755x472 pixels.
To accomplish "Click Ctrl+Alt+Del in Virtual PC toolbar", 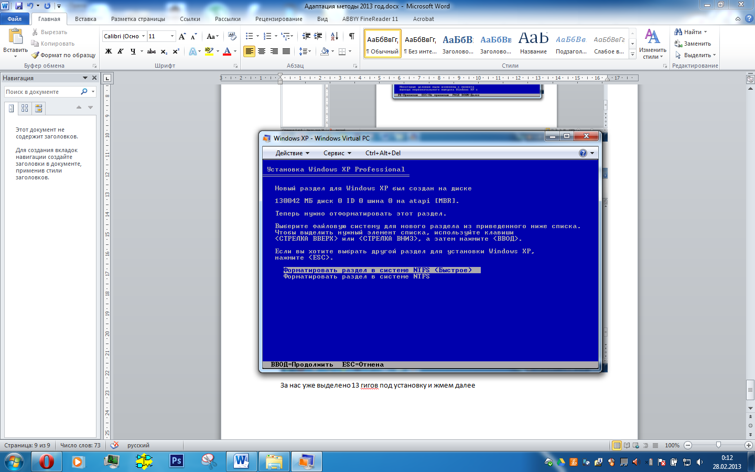I will coord(383,153).
